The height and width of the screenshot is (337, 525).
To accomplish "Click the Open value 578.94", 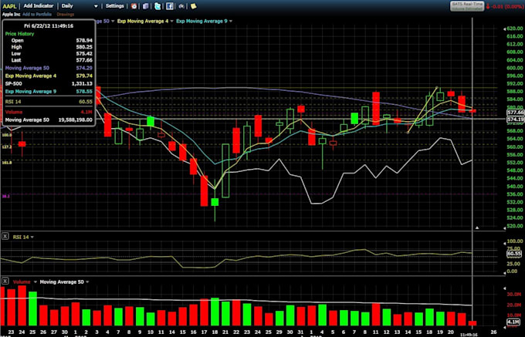I will [84, 40].
